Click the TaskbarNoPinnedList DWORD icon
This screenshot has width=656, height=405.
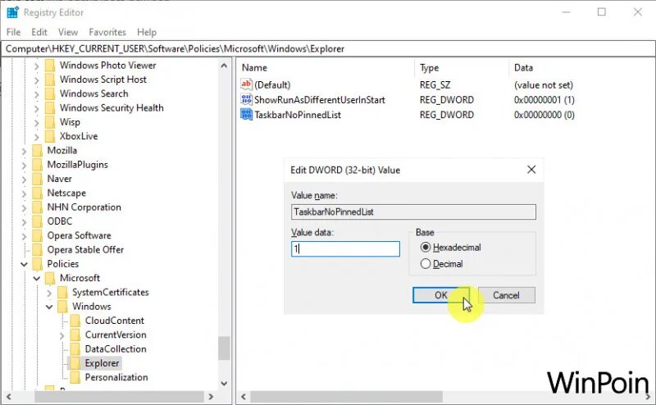click(247, 115)
